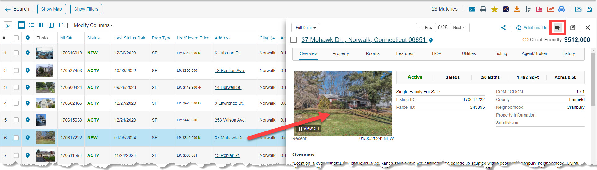
Task: Click map pin icon in column header
Action: tap(28, 38)
